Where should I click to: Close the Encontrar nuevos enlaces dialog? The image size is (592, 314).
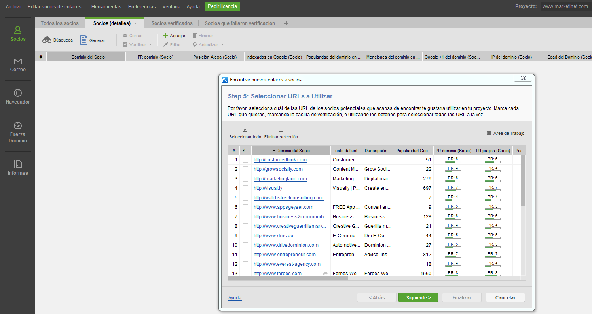(x=522, y=78)
